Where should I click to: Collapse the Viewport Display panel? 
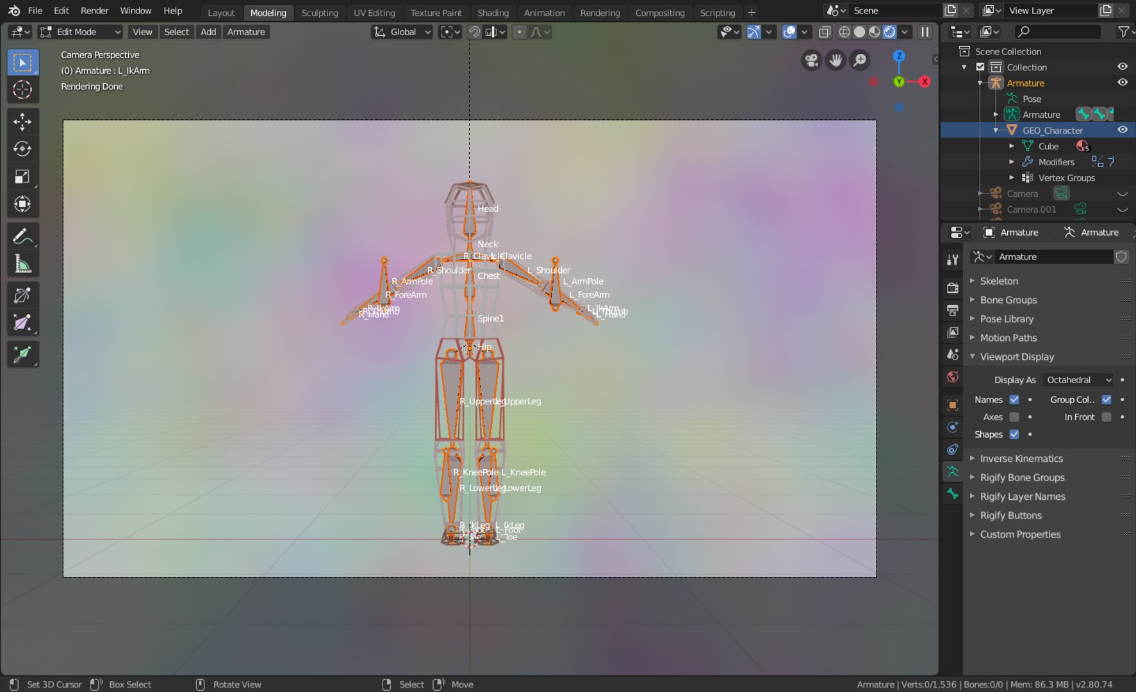(x=1017, y=357)
